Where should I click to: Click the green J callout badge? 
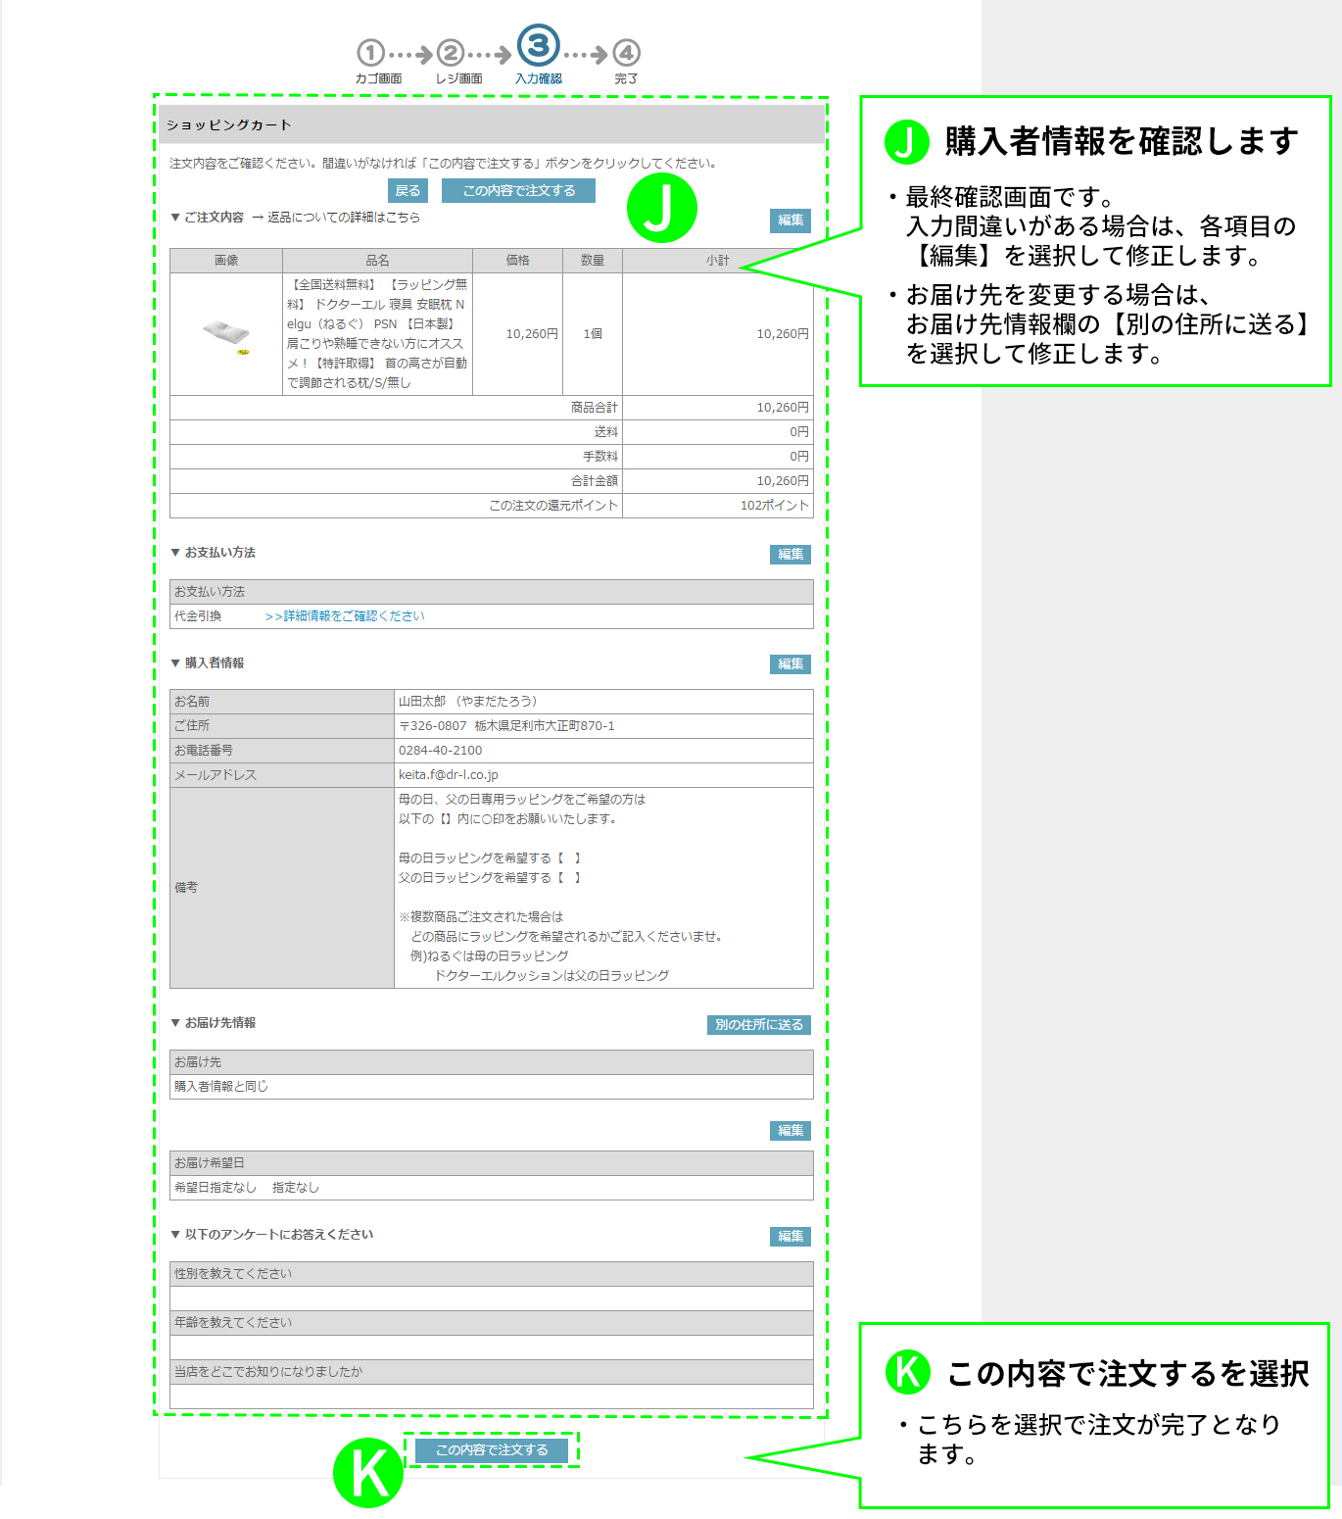662,207
